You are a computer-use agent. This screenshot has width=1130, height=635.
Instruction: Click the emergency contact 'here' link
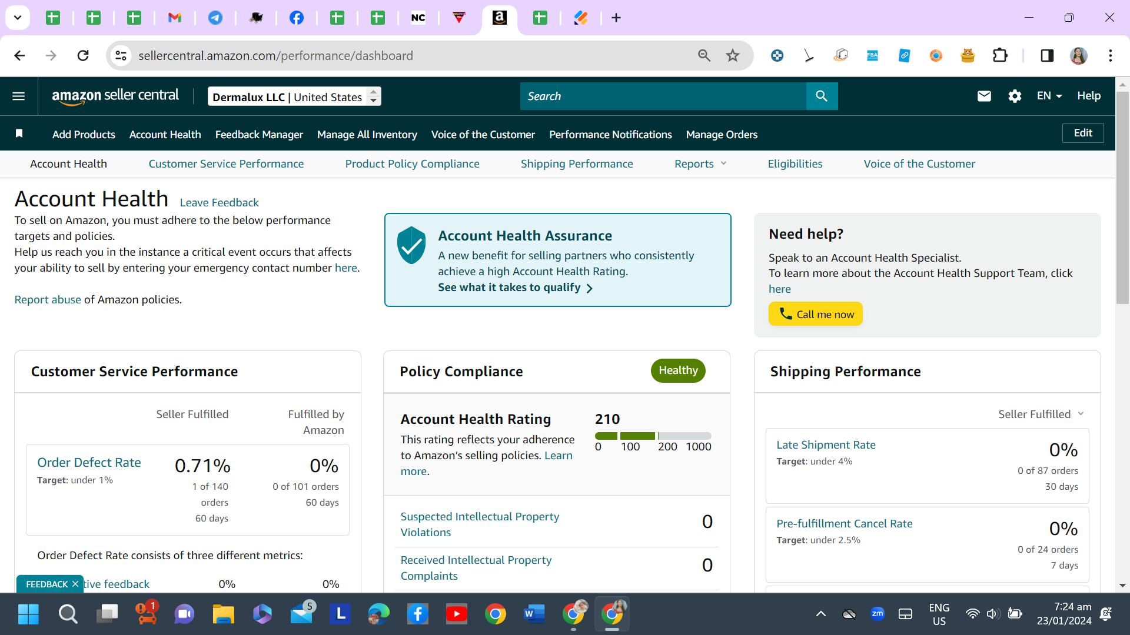pos(345,268)
